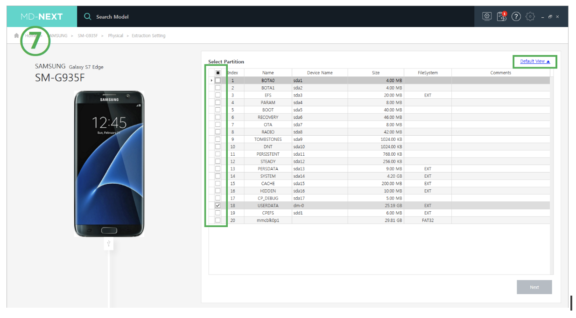The height and width of the screenshot is (318, 576).
Task: Click the search magnifier icon
Action: 87,17
